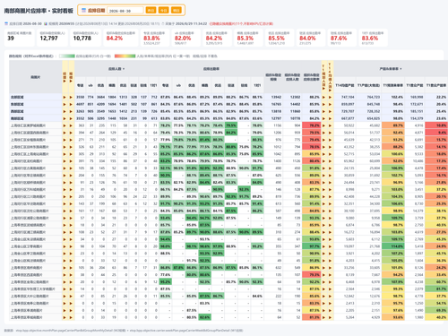
Task: Click the KPI card showing 85.5%
Action: 280,38
